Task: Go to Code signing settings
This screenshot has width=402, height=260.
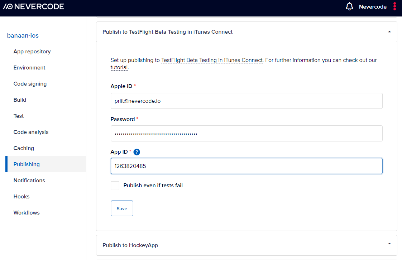Action: click(x=30, y=84)
